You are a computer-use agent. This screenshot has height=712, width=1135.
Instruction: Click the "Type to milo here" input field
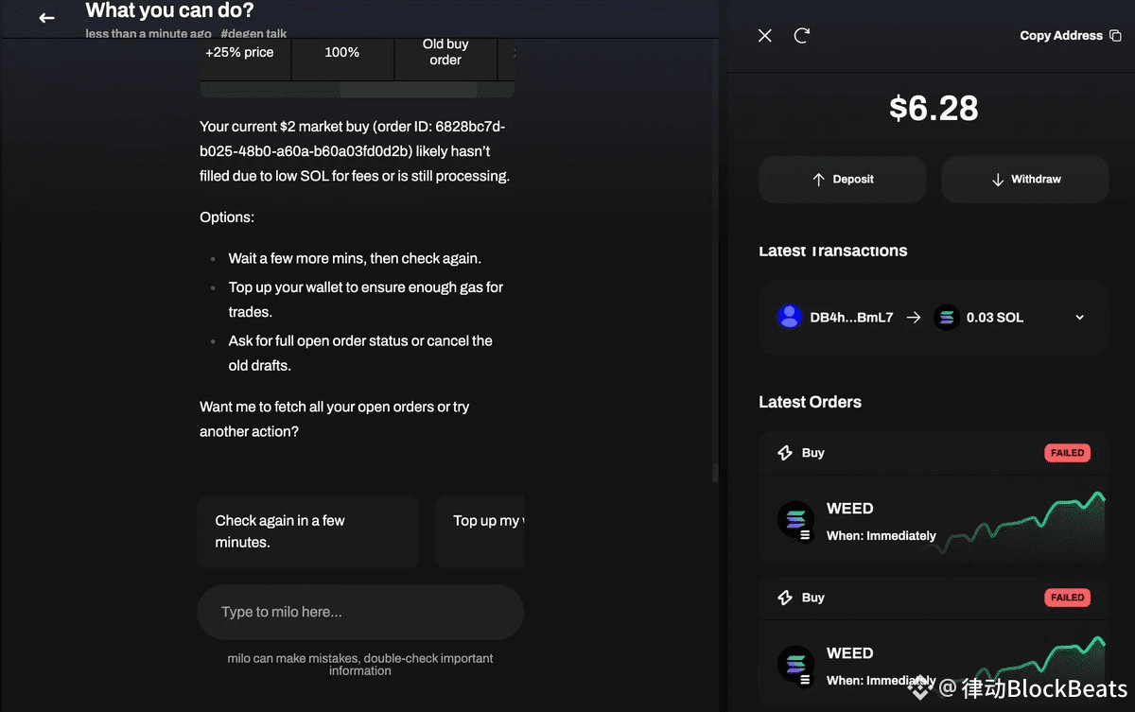pyautogui.click(x=359, y=612)
